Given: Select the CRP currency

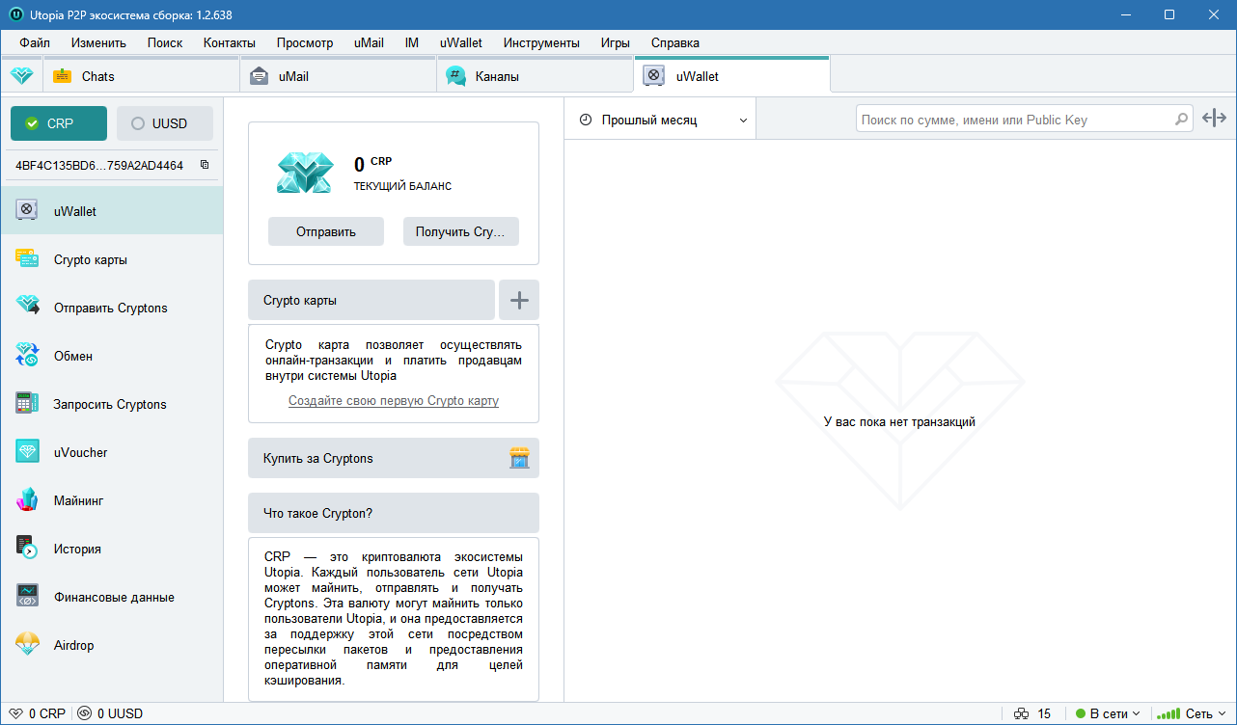Looking at the screenshot, I should click(59, 123).
